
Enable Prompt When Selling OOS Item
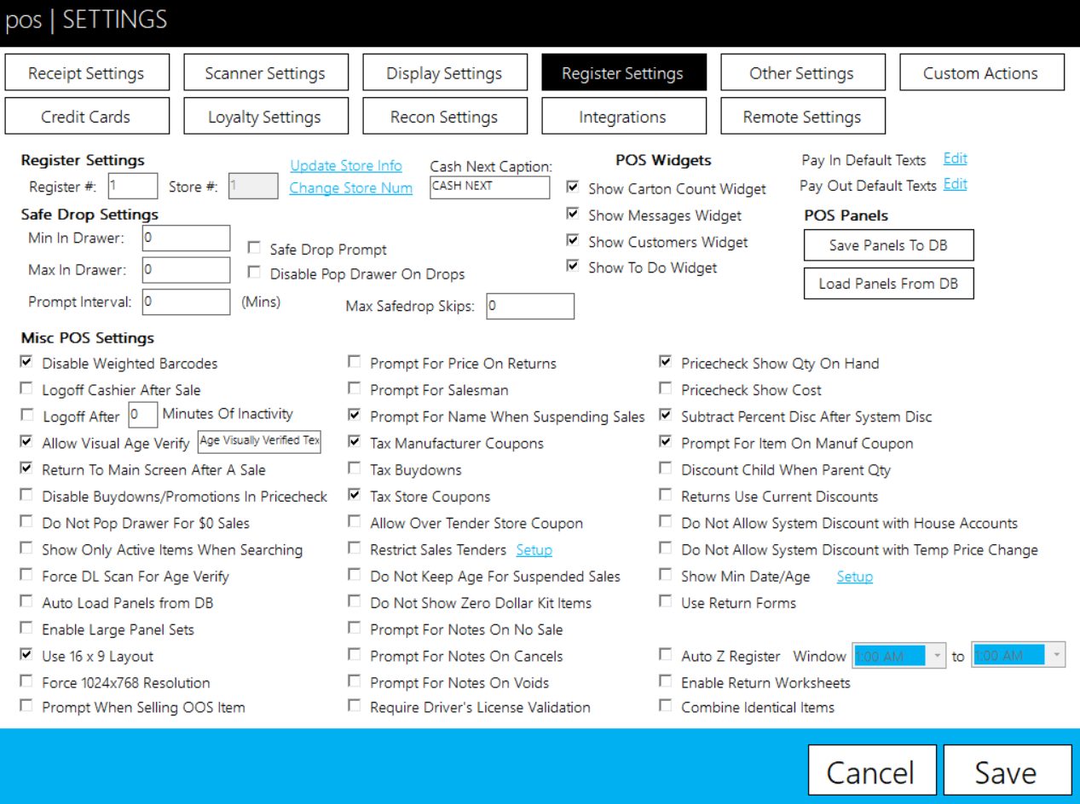[26, 706]
